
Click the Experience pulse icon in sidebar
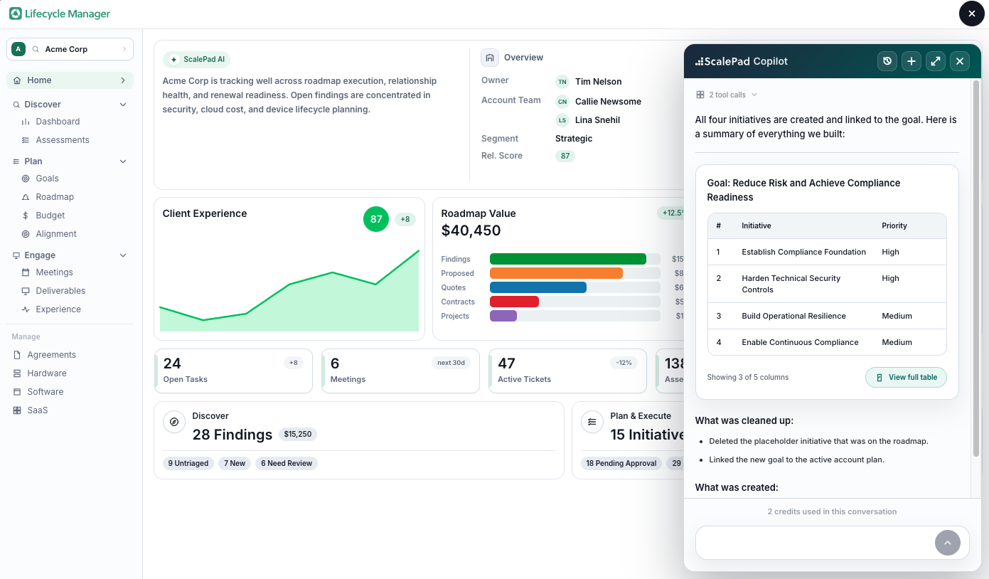click(x=26, y=309)
